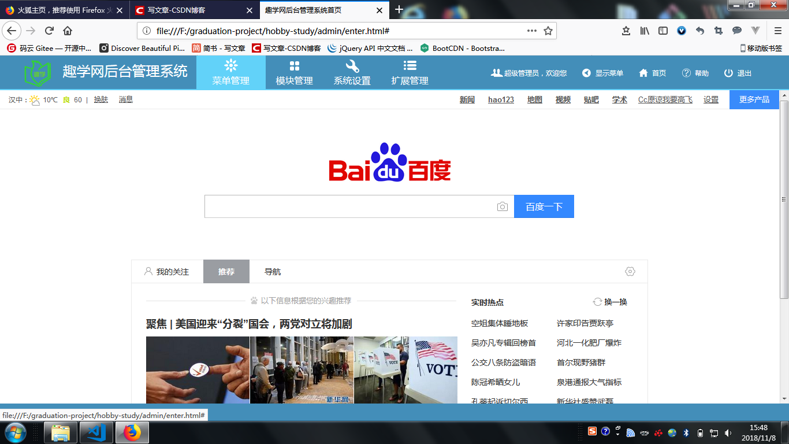
Task: Open the 码云 Gitee bookmark
Action: click(x=49, y=48)
